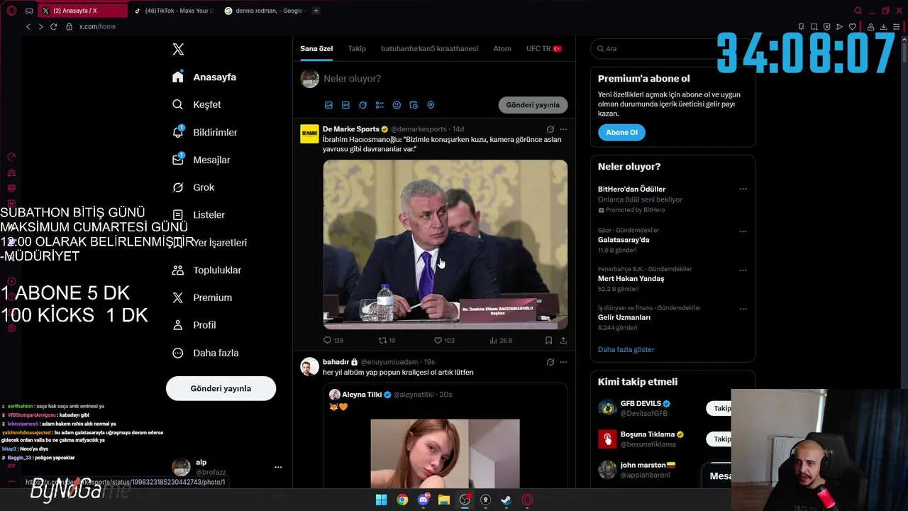
Task: Add GIF to post icon
Action: click(345, 105)
